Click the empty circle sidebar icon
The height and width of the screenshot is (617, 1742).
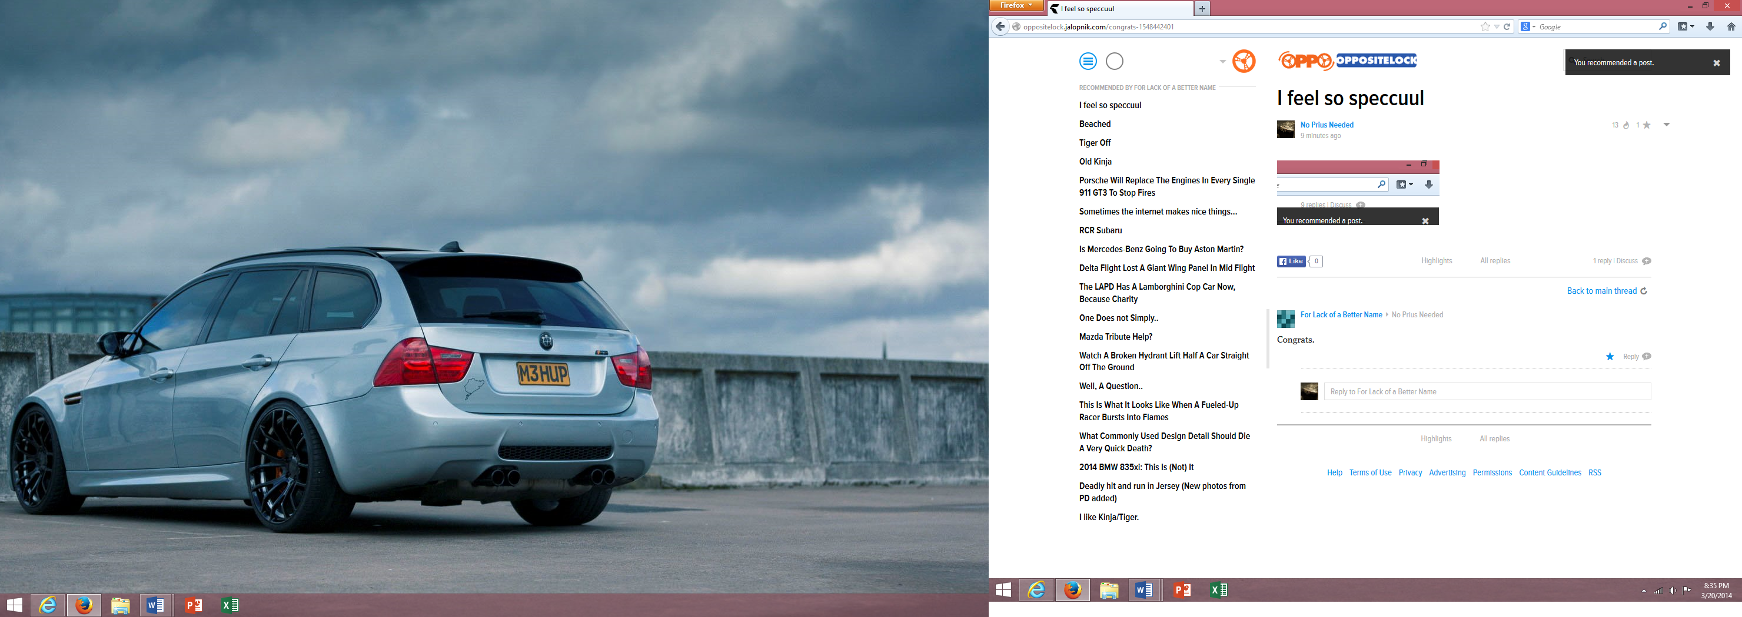pos(1115,62)
